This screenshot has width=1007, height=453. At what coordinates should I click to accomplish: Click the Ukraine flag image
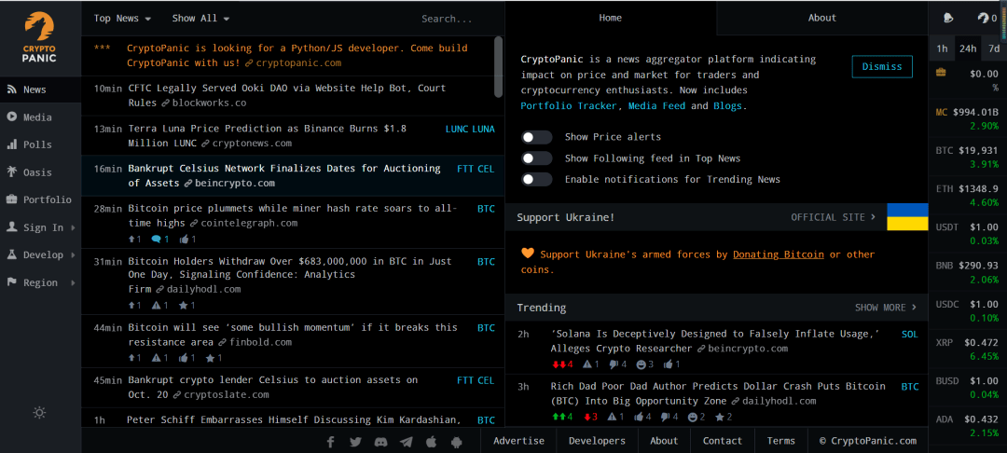[907, 217]
